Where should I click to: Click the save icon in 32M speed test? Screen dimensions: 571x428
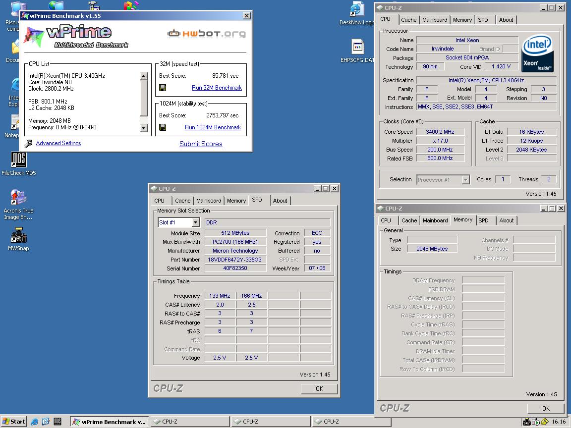(x=163, y=88)
